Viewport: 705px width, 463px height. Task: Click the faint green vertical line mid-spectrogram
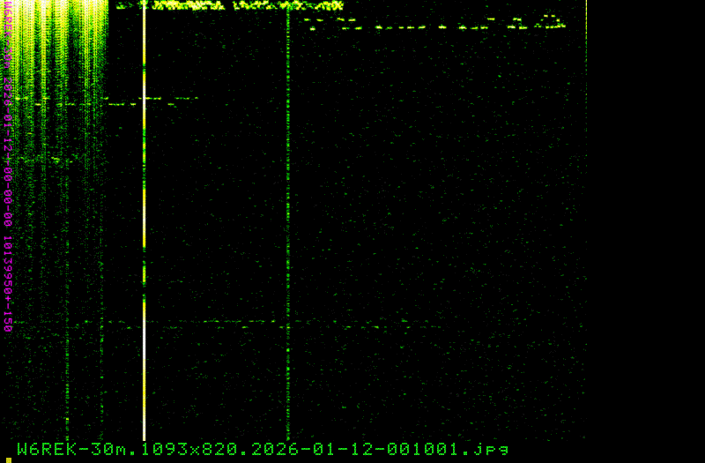[x=288, y=220]
